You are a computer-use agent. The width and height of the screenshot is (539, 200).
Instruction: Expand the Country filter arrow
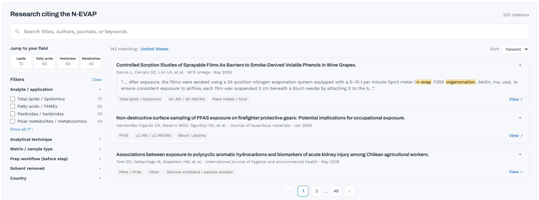100,178
